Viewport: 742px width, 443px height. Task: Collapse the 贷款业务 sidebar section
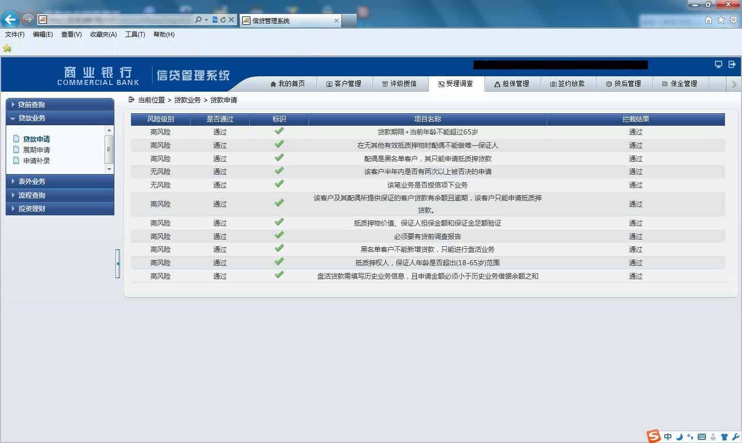pos(60,118)
